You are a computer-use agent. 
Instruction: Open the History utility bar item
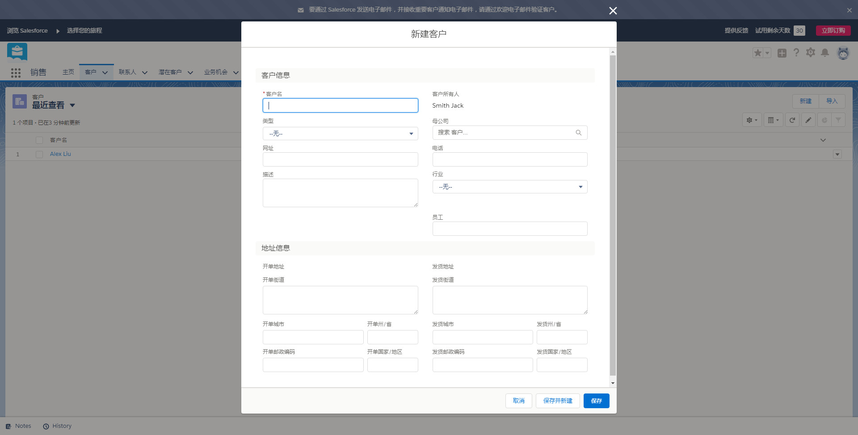coord(57,426)
